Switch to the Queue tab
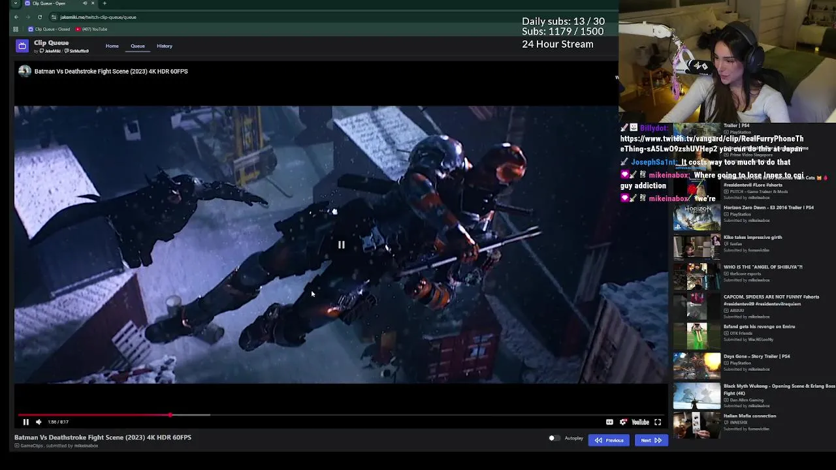Image resolution: width=836 pixels, height=470 pixels. [138, 46]
